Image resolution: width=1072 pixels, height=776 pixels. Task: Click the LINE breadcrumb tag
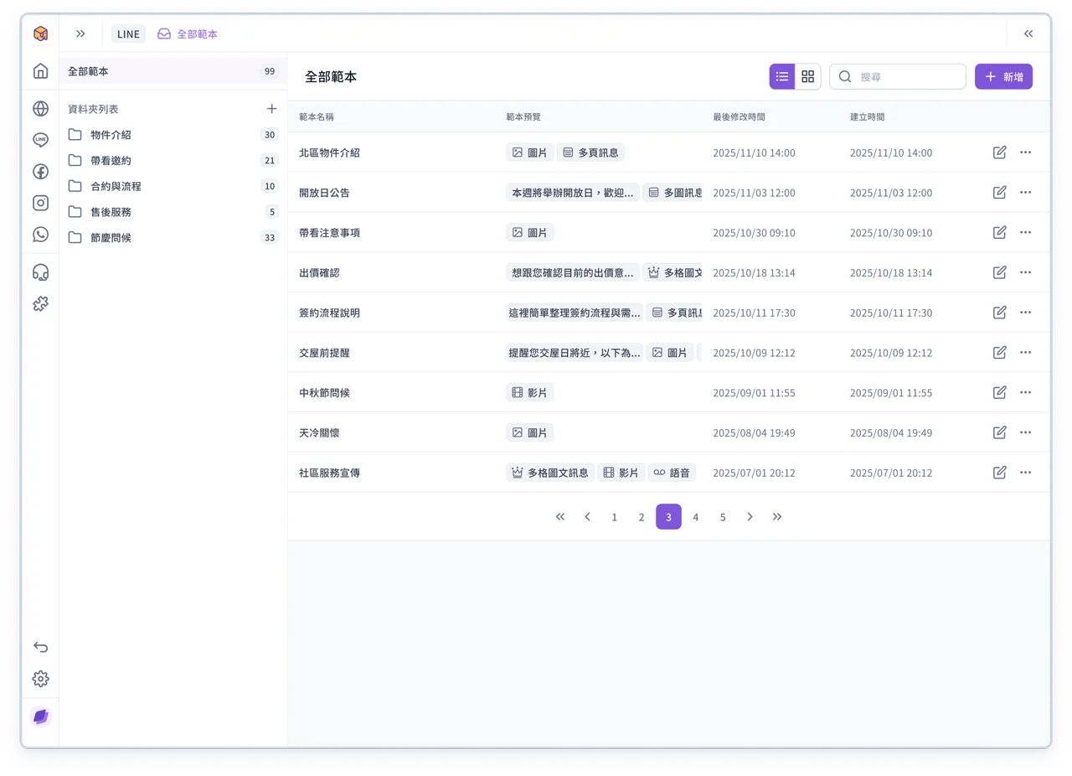click(x=128, y=34)
